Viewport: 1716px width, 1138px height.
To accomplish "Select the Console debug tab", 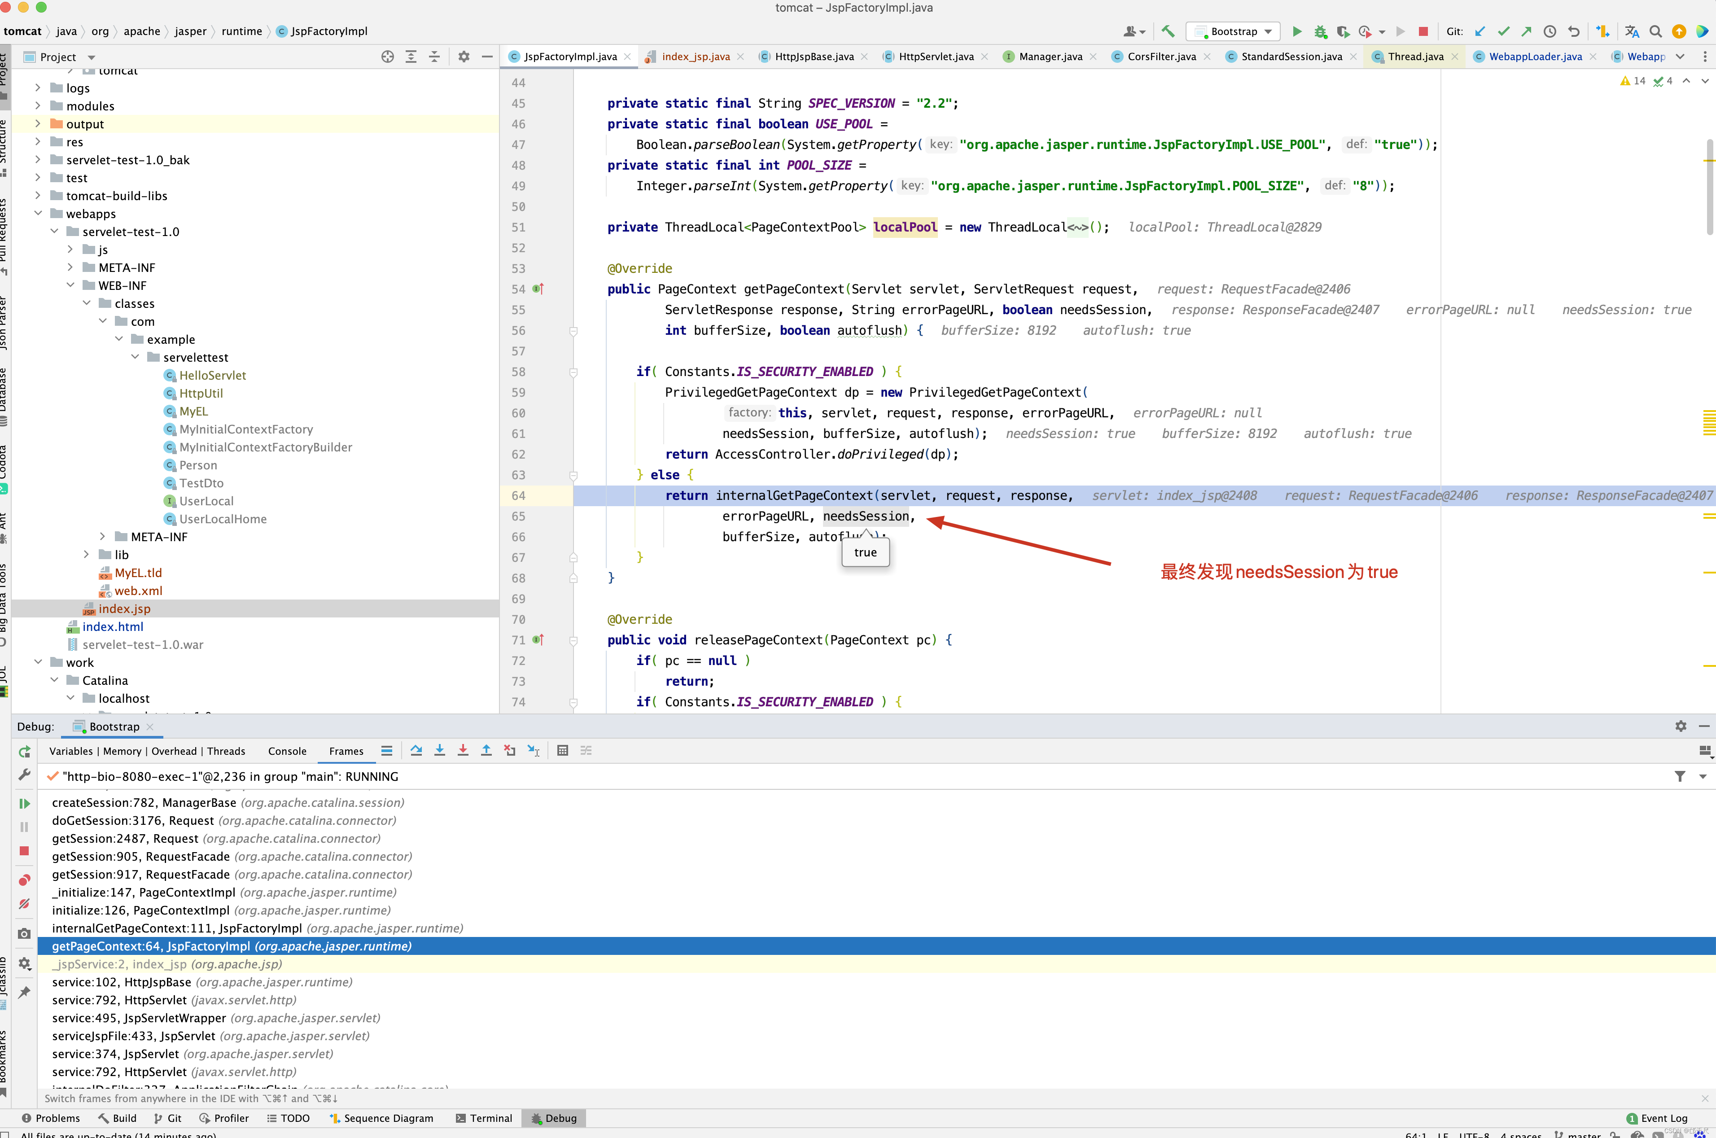I will (287, 751).
